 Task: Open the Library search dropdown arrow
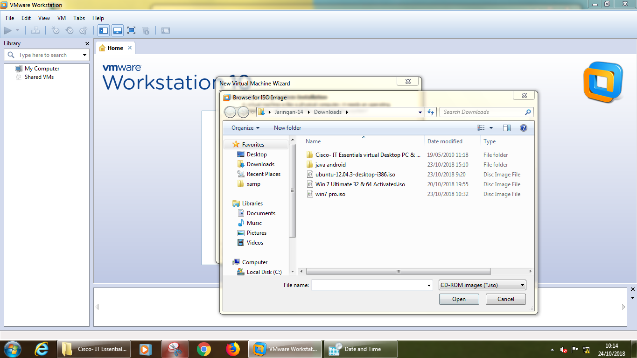click(84, 55)
